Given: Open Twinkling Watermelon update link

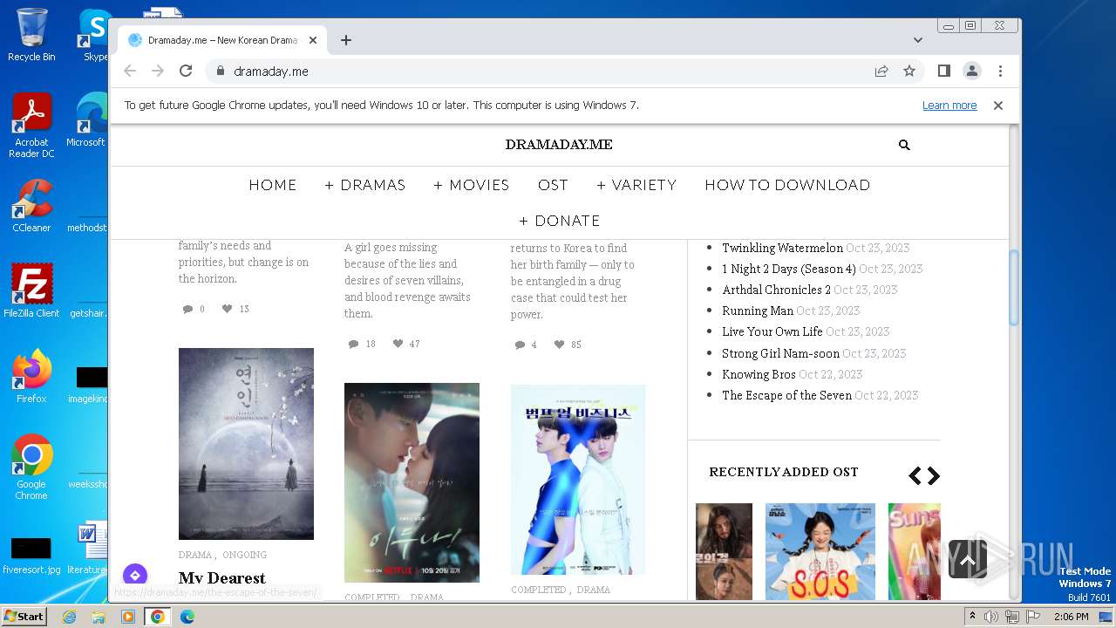Looking at the screenshot, I should pyautogui.click(x=783, y=248).
